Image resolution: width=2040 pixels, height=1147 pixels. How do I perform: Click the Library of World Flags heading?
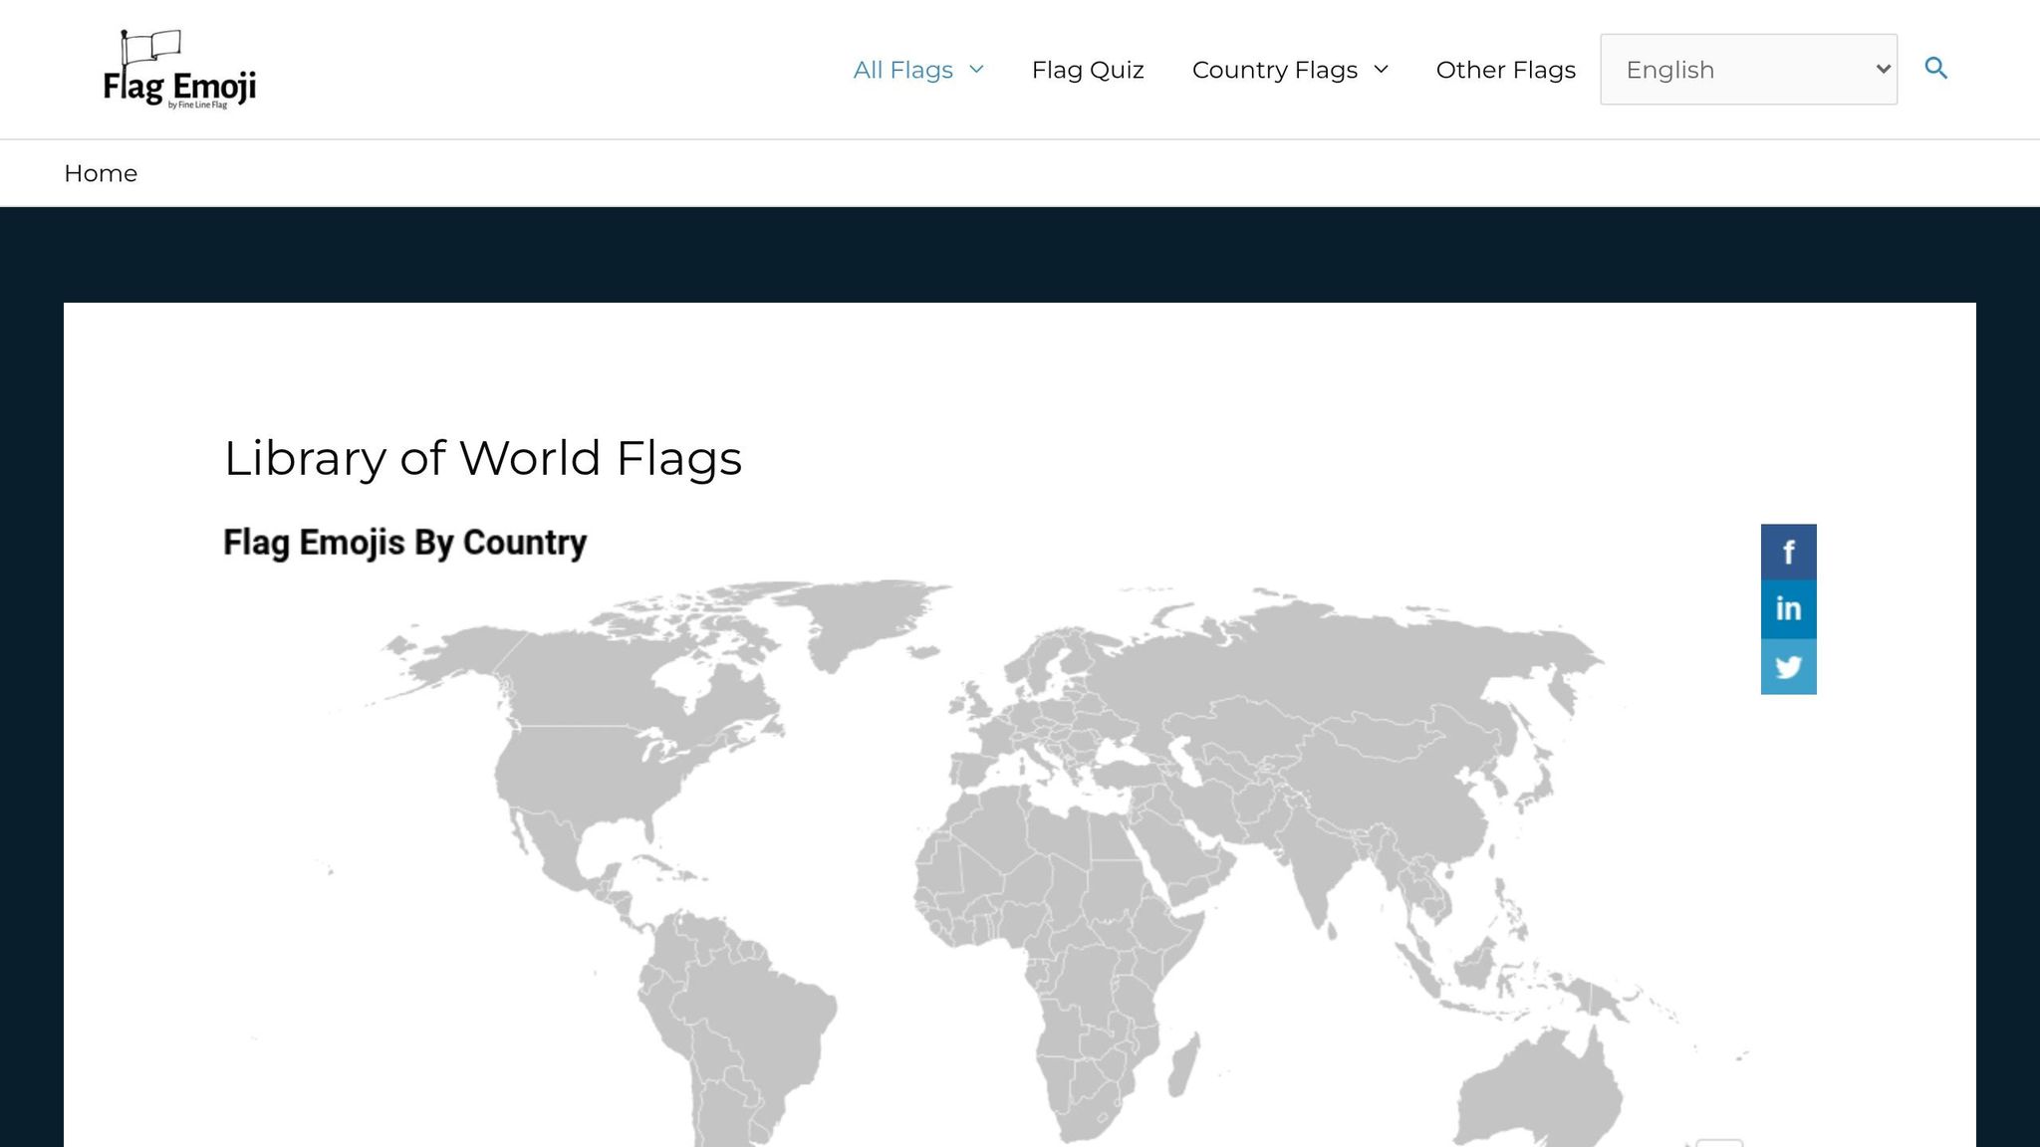pyautogui.click(x=482, y=458)
